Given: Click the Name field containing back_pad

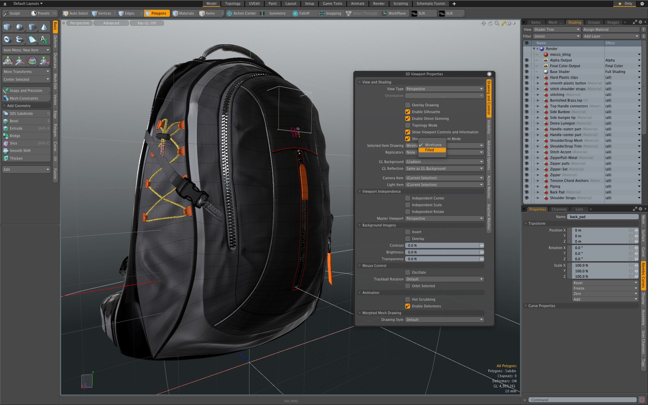Looking at the screenshot, I should [x=602, y=217].
